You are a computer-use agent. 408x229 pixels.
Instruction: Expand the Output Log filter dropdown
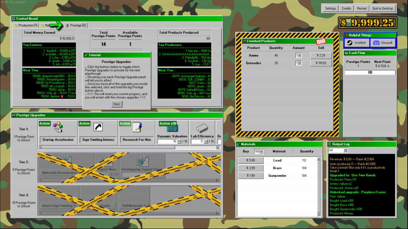(337, 150)
